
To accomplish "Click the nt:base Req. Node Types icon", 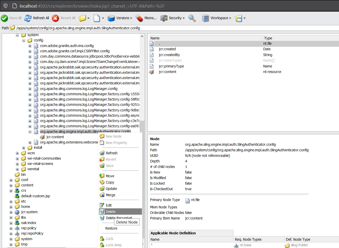I will click(x=236, y=245).
